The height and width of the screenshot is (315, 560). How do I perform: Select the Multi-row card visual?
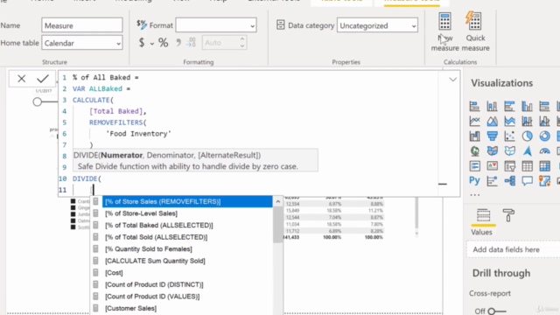[x=474, y=166]
